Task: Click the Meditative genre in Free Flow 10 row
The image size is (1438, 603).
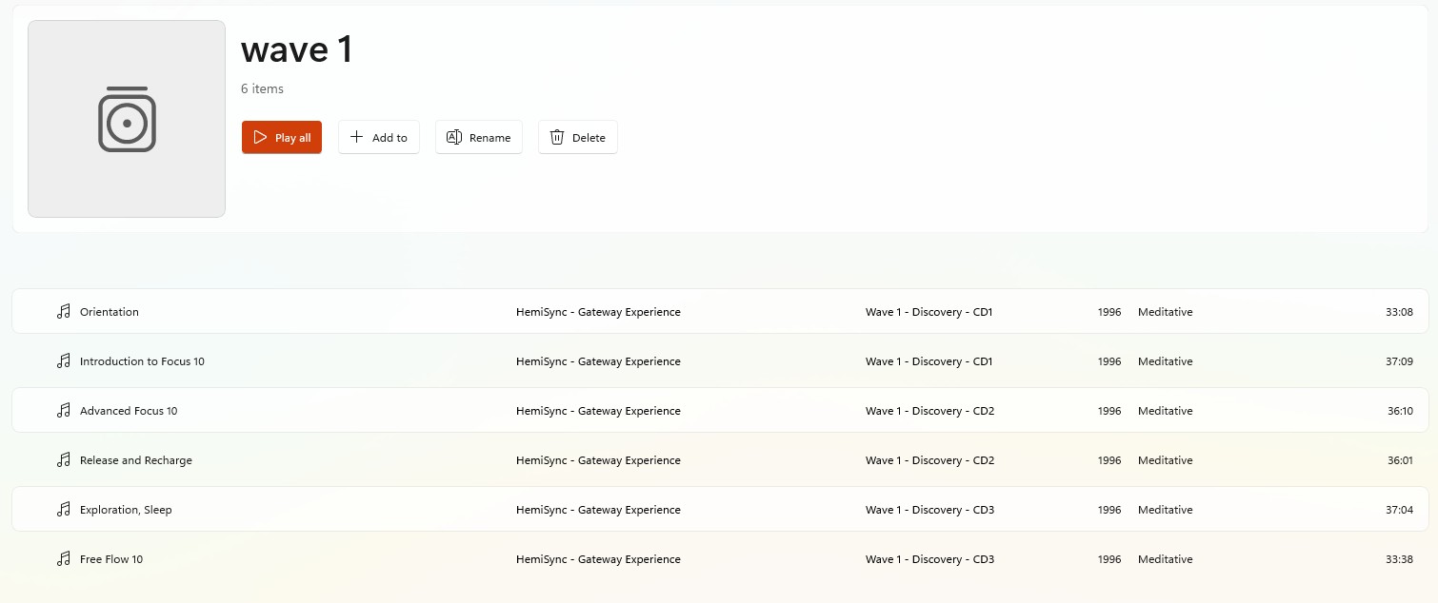Action: 1165,559
